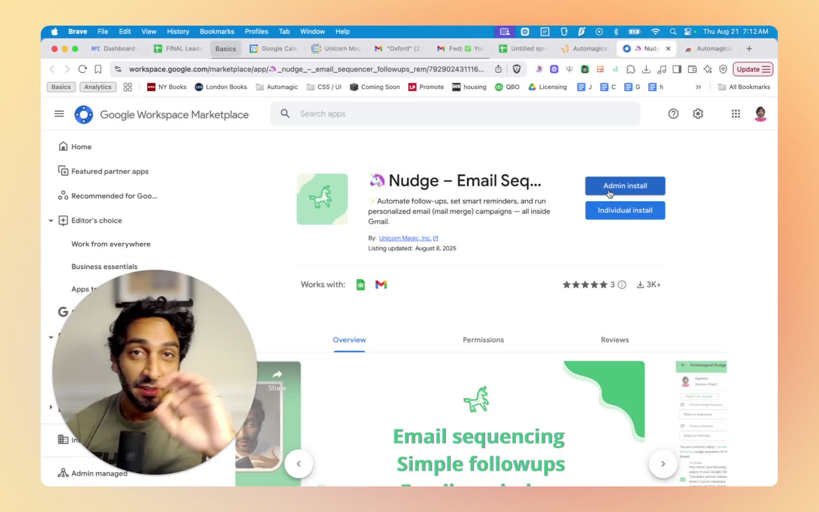The image size is (819, 512).
Task: Click the Individual install button
Action: point(625,210)
